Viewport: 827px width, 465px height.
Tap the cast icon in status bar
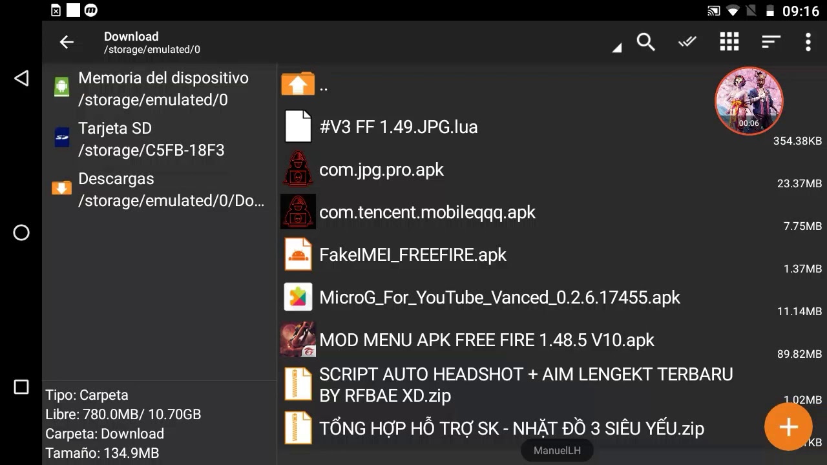[714, 11]
